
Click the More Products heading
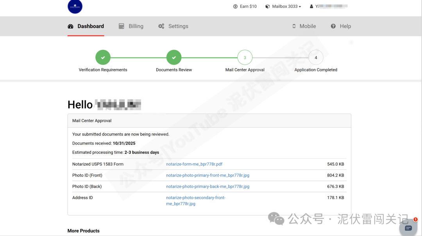click(84, 231)
